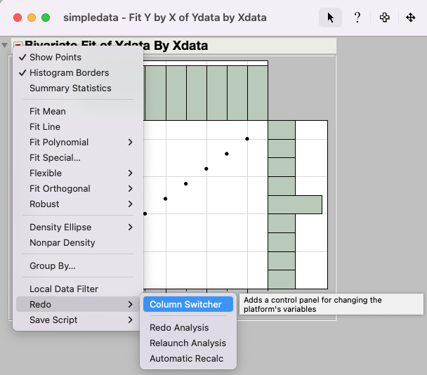This screenshot has width=427, height=375.
Task: Select the arrow pointer tool
Action: [331, 18]
